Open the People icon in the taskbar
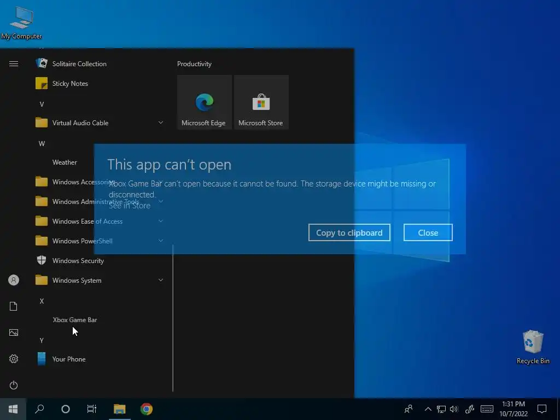 (409, 409)
